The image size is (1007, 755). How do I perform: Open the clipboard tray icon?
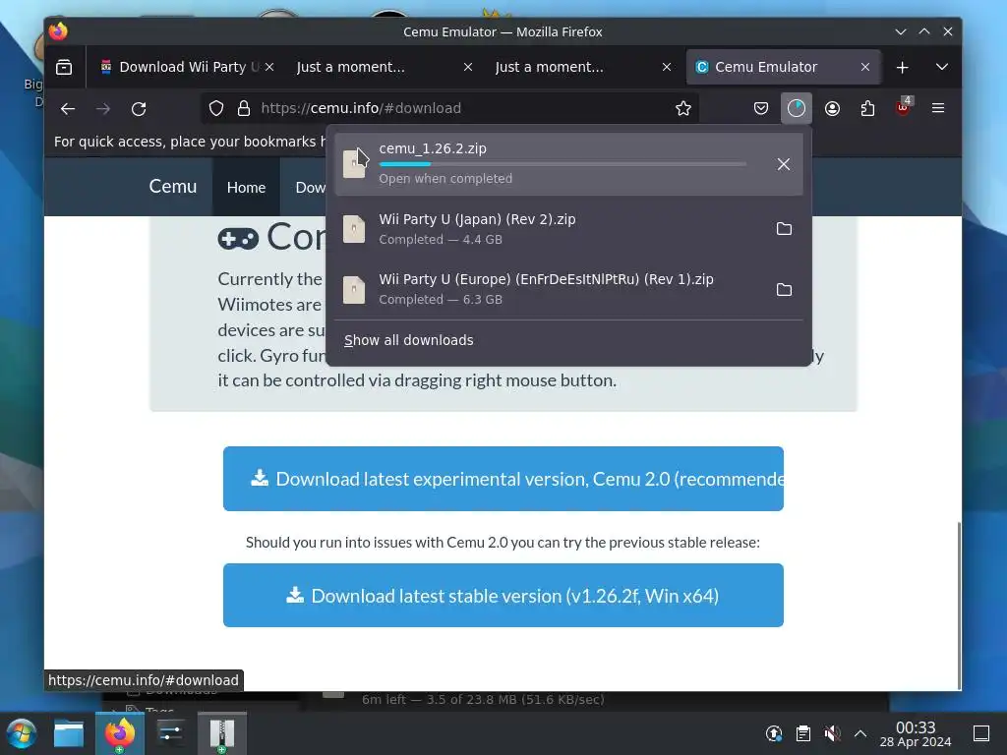click(802, 733)
